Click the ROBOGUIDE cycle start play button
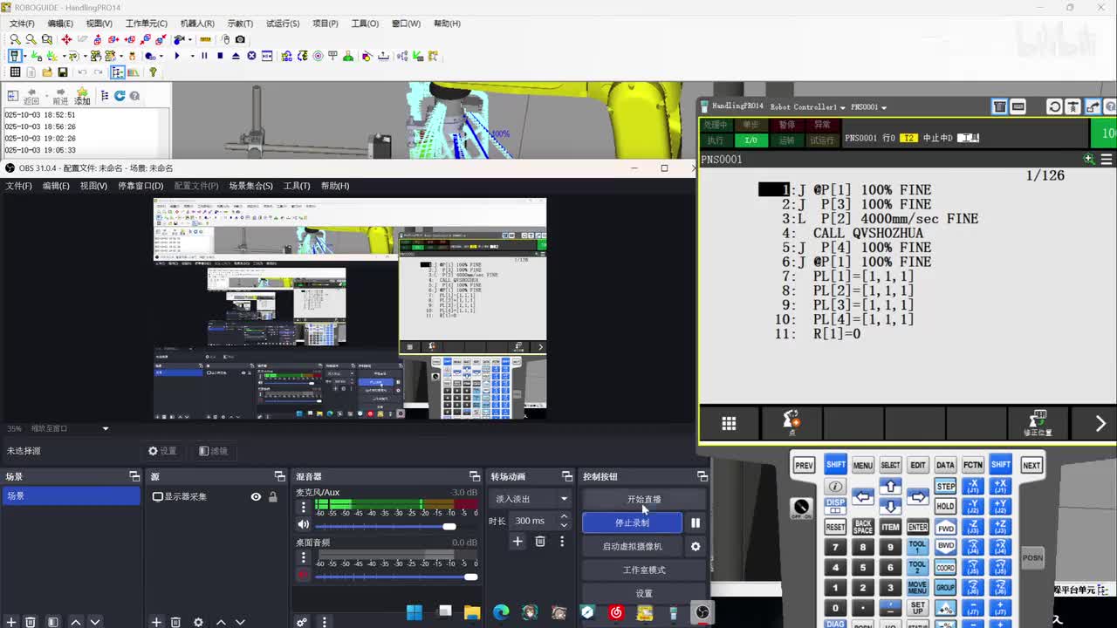Image resolution: width=1117 pixels, height=628 pixels. click(x=177, y=56)
